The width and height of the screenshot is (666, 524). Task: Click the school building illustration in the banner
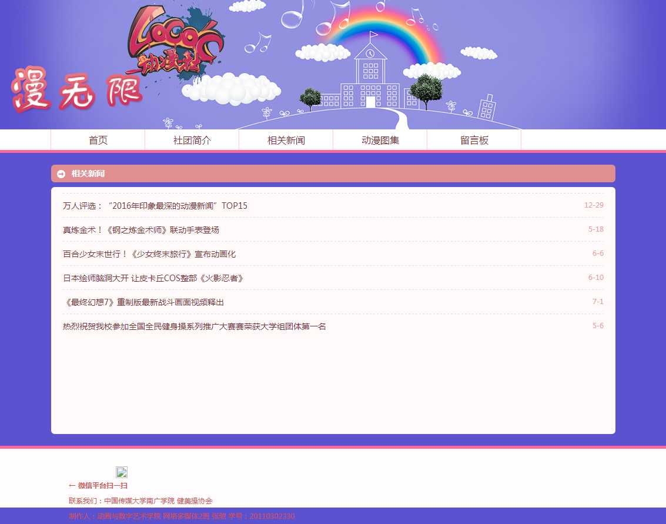(x=370, y=79)
